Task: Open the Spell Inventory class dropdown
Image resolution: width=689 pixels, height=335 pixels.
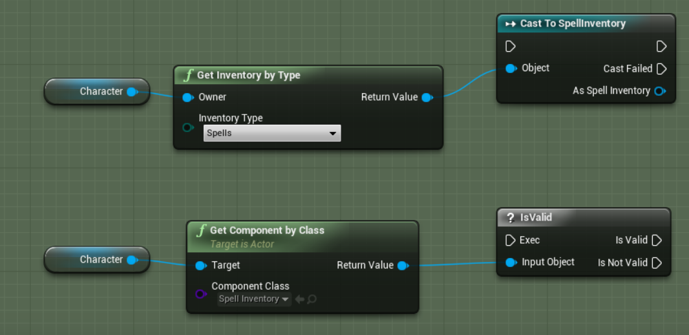Action: (x=254, y=299)
